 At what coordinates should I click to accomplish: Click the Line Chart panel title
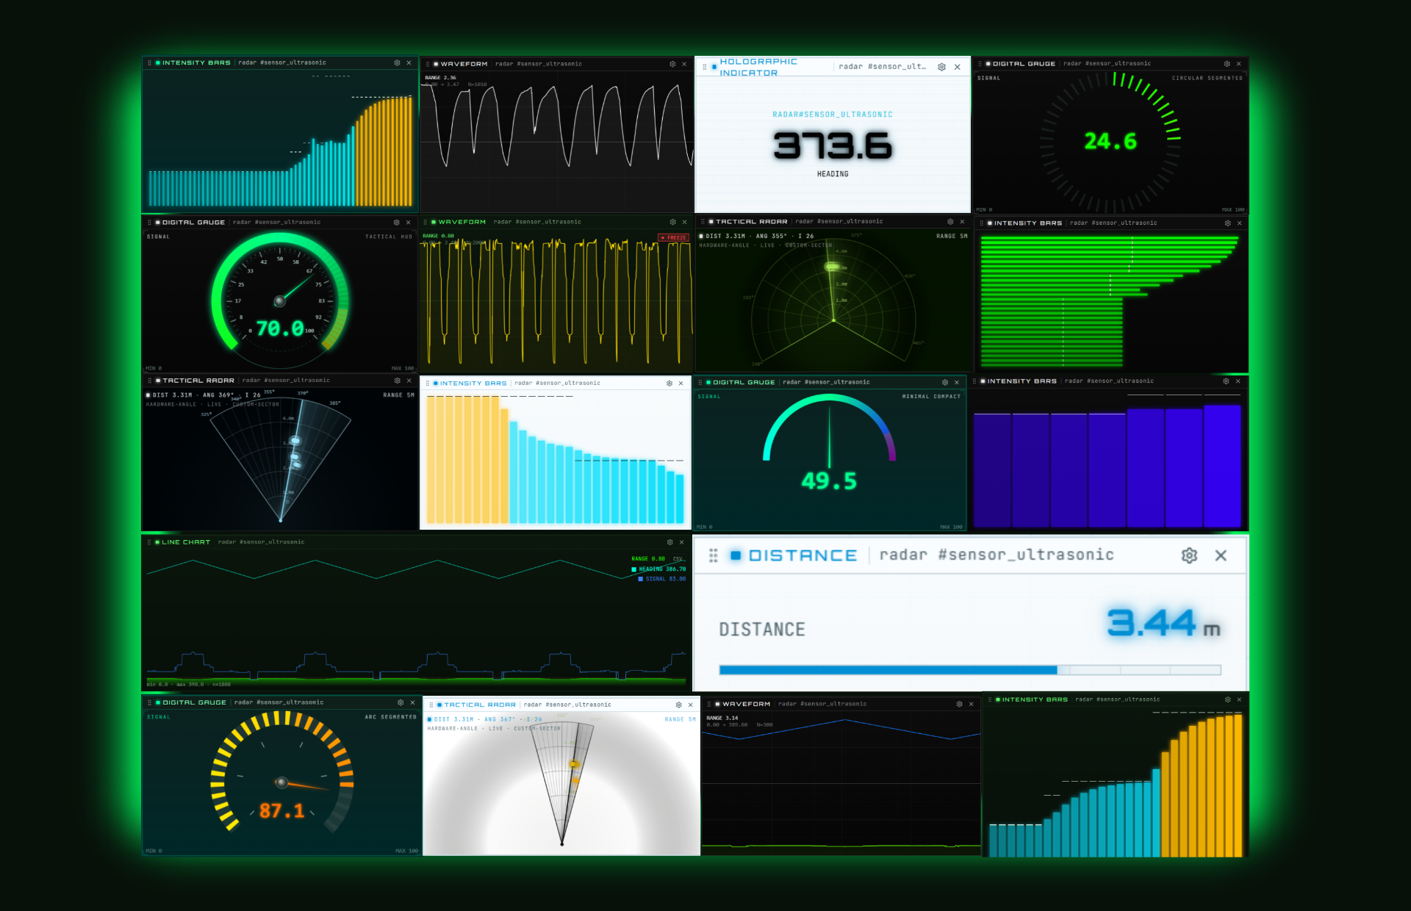coord(186,542)
